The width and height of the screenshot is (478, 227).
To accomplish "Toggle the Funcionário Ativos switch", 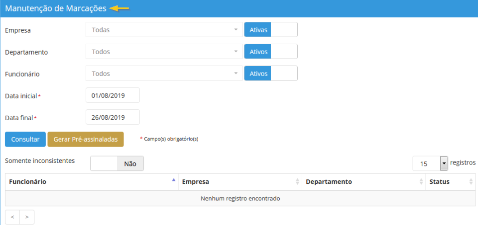I will point(270,74).
